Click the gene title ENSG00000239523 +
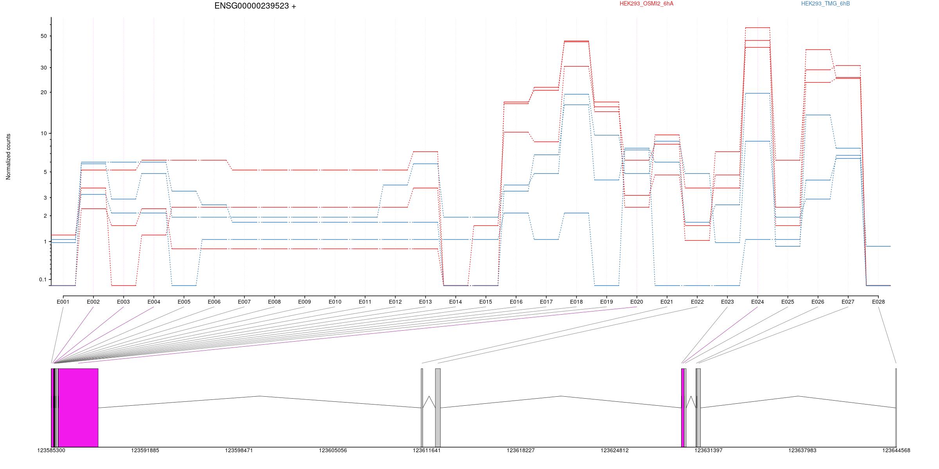Image resolution: width=939 pixels, height=469 pixels. pyautogui.click(x=255, y=6)
